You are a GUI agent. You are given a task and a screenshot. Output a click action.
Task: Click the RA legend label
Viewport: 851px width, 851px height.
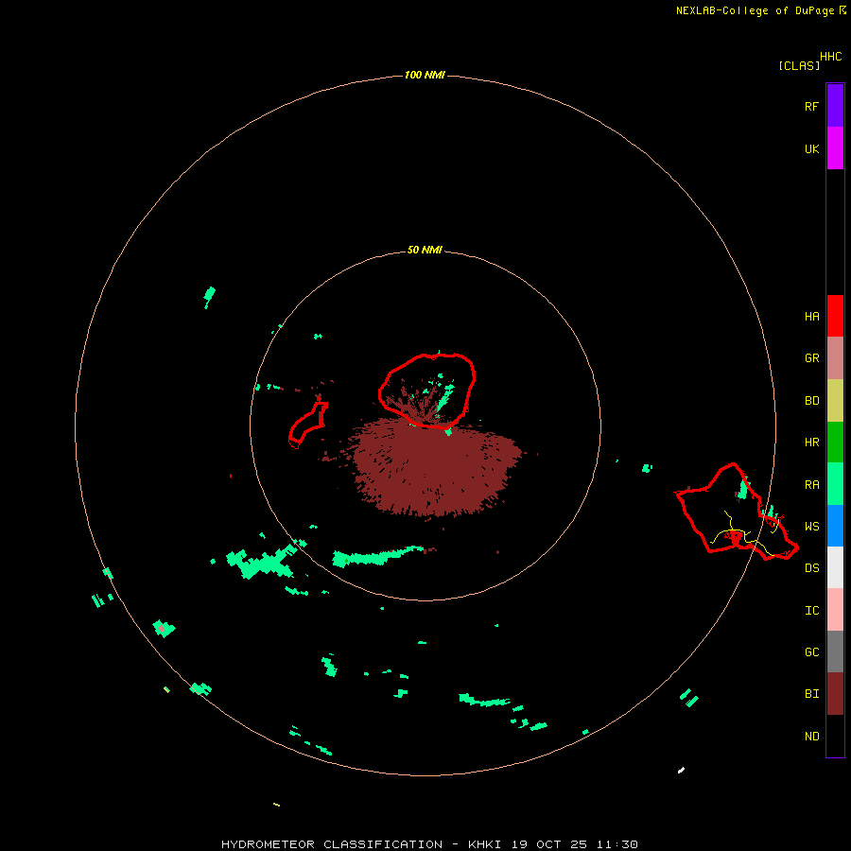click(x=811, y=485)
